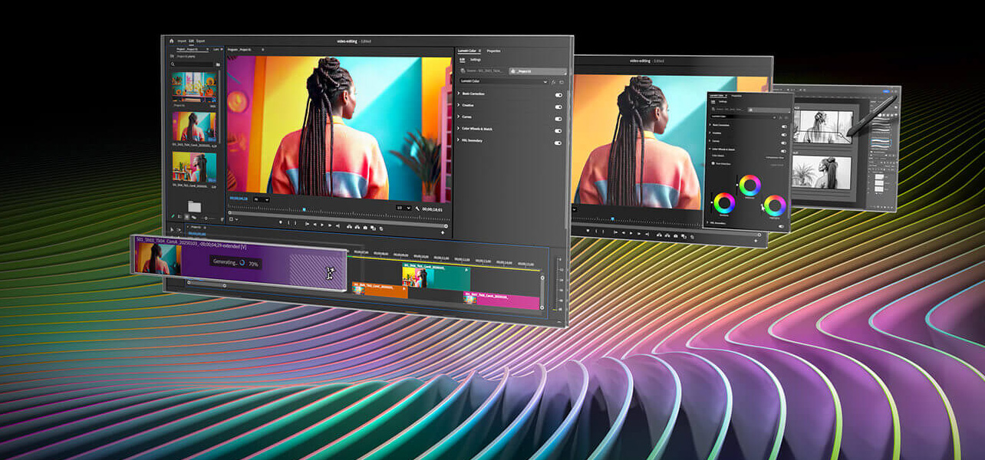Viewport: 985px width, 460px height.
Task: Open the Fit zoom level dropdown
Action: pyautogui.click(x=261, y=199)
